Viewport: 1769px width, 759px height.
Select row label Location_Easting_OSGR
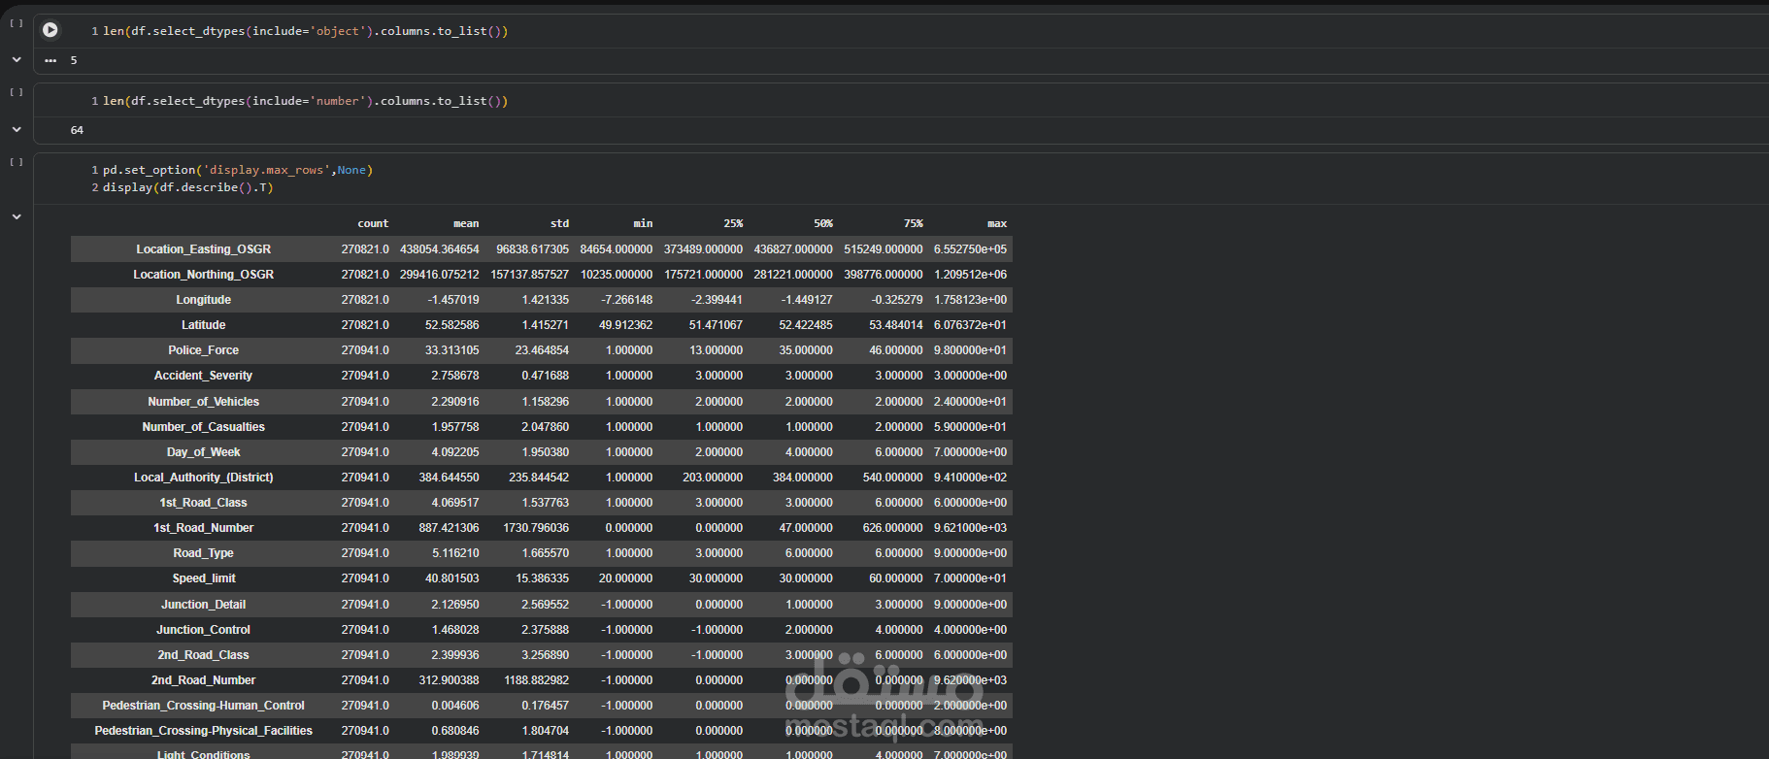(203, 249)
